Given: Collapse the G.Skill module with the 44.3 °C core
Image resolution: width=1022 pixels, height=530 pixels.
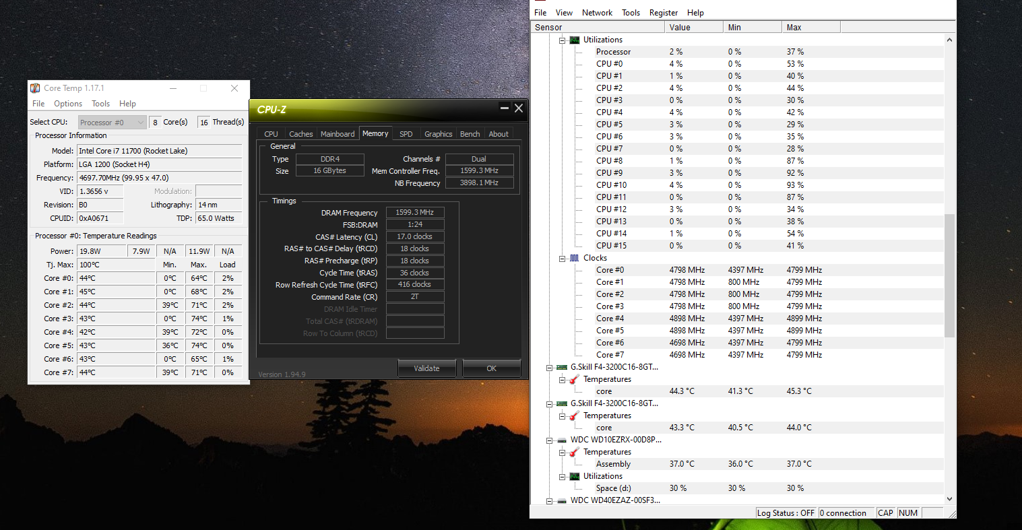Looking at the screenshot, I should [550, 367].
